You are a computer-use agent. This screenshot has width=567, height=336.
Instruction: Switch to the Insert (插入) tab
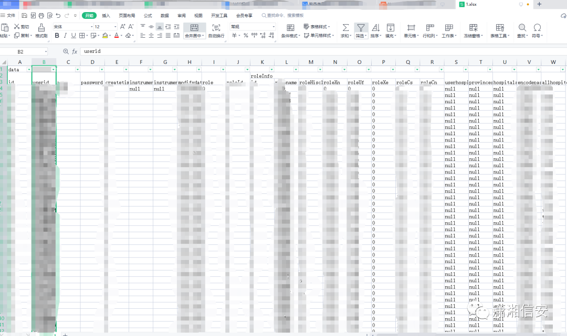[x=106, y=16]
